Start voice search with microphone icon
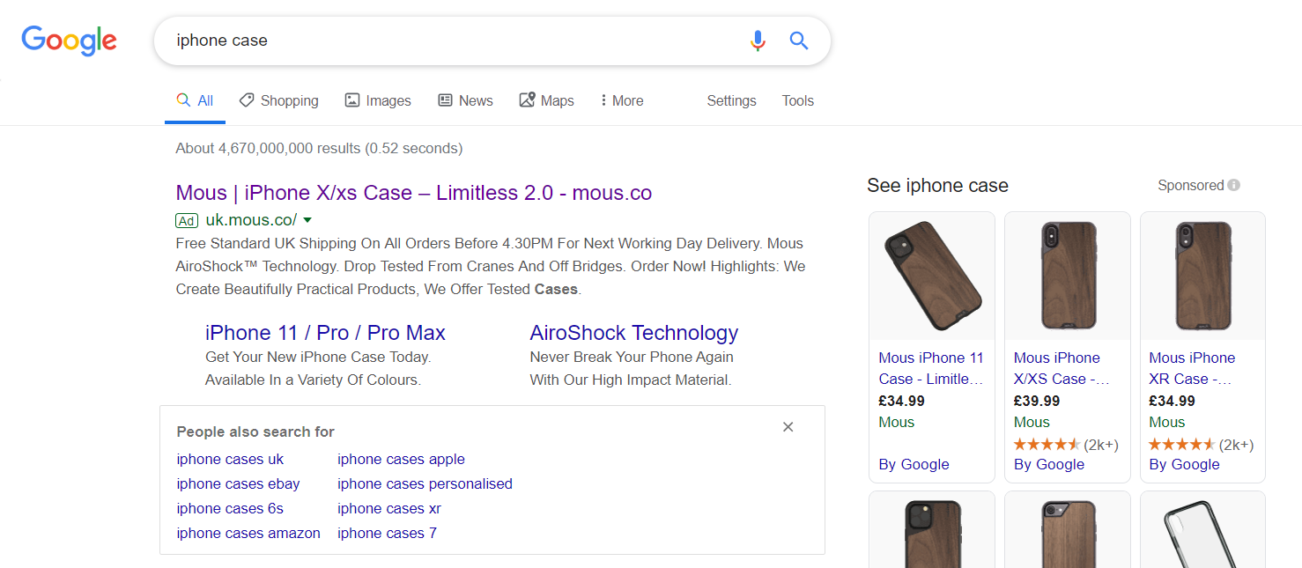This screenshot has width=1302, height=568. [758, 41]
